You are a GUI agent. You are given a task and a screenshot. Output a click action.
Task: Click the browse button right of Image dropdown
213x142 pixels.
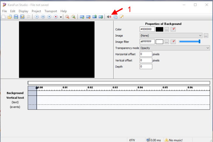pos(206,36)
